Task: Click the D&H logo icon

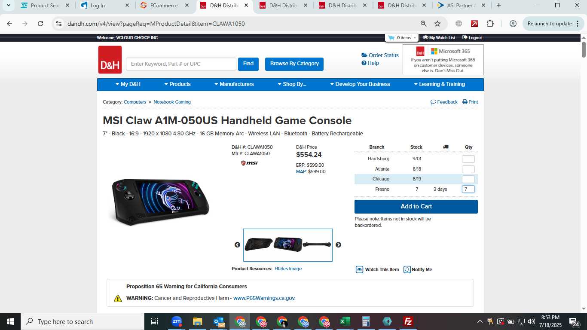Action: pos(110,60)
